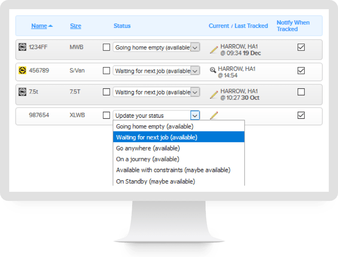Click HARROW, HA1 @ 10:27 30 Oct location
Viewport: 338px width, 257px height.
pyautogui.click(x=240, y=94)
